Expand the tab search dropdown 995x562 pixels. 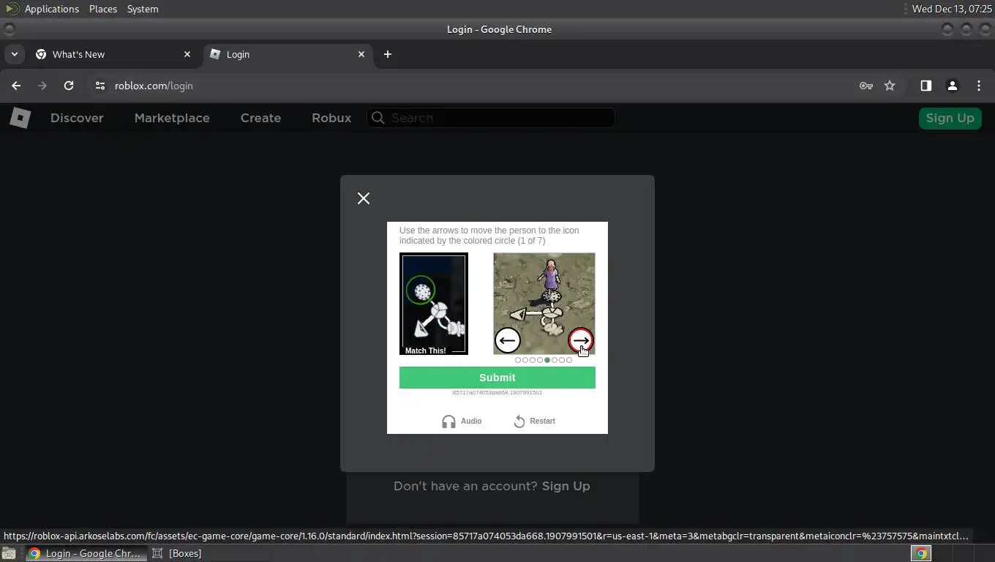point(14,54)
